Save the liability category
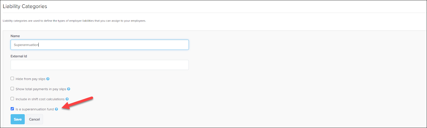Screen dimensions: 427x128 tap(18, 119)
